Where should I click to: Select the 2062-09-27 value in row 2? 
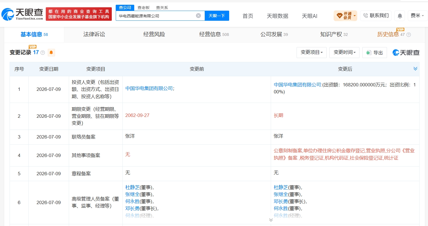tap(137, 115)
